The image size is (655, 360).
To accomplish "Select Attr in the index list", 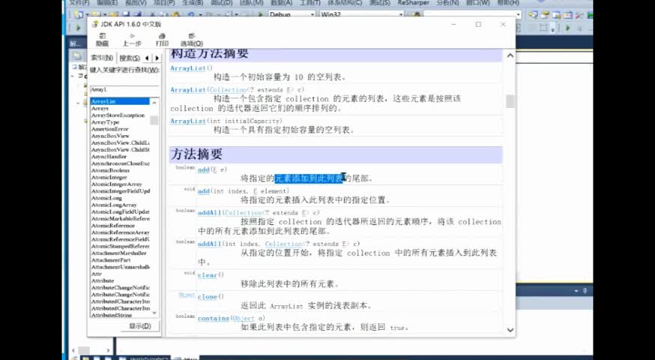I will point(97,274).
